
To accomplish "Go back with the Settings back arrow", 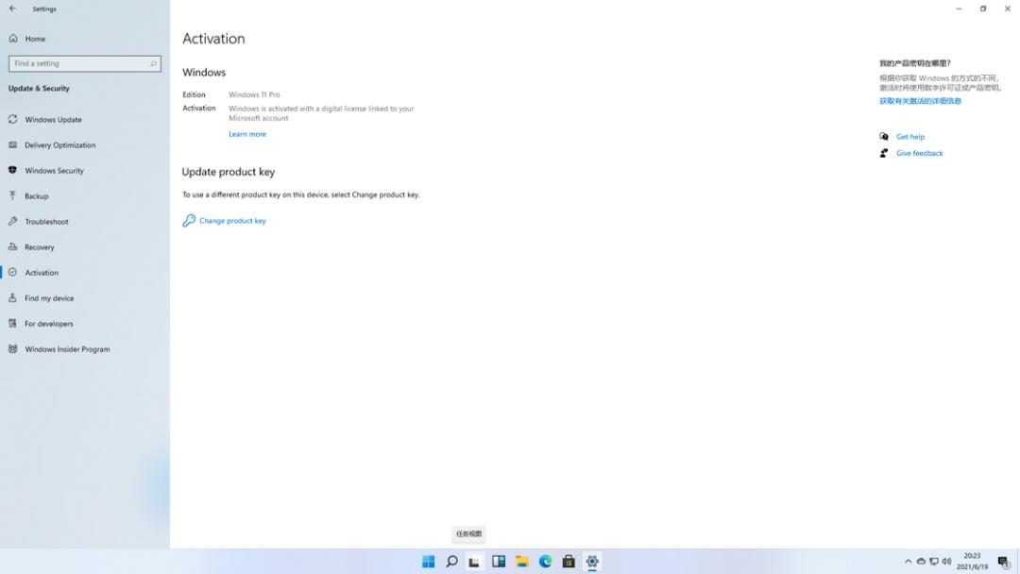I will pos(12,8).
